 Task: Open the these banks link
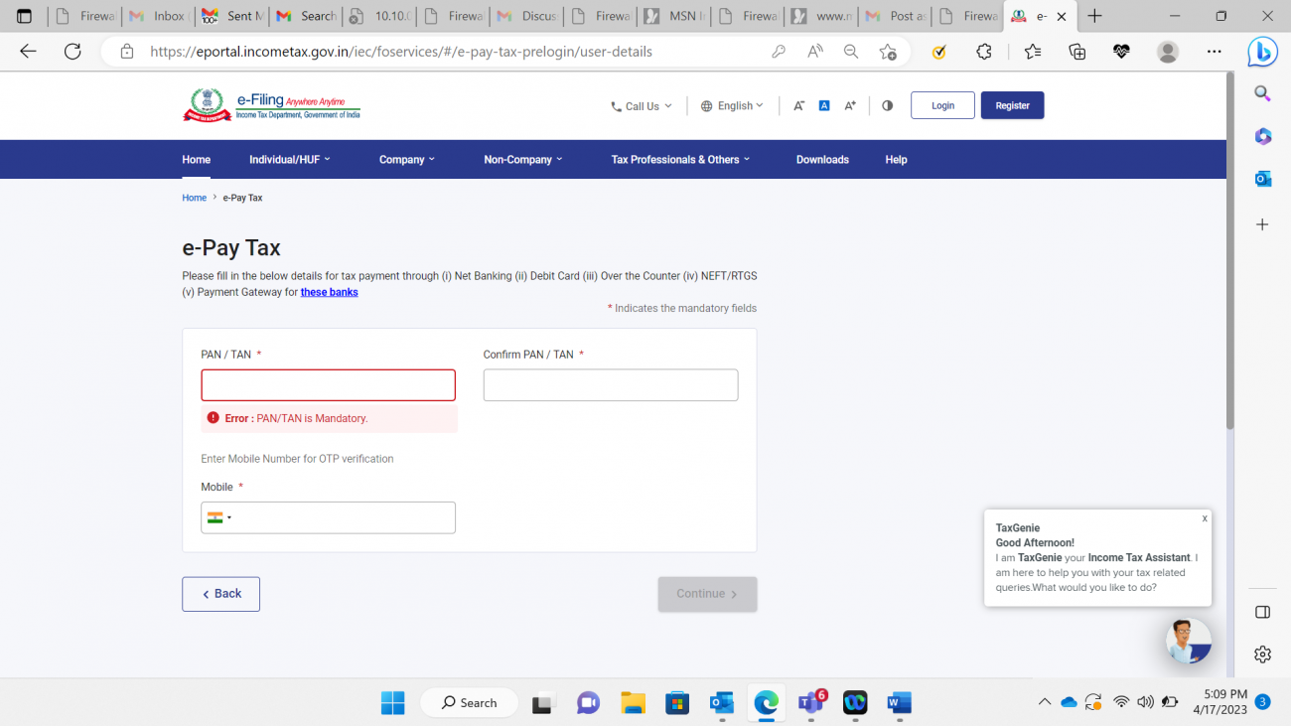click(329, 291)
